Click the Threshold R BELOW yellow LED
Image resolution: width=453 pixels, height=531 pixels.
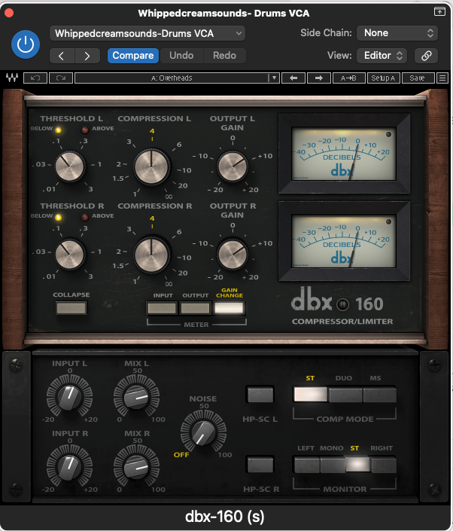[x=59, y=217]
